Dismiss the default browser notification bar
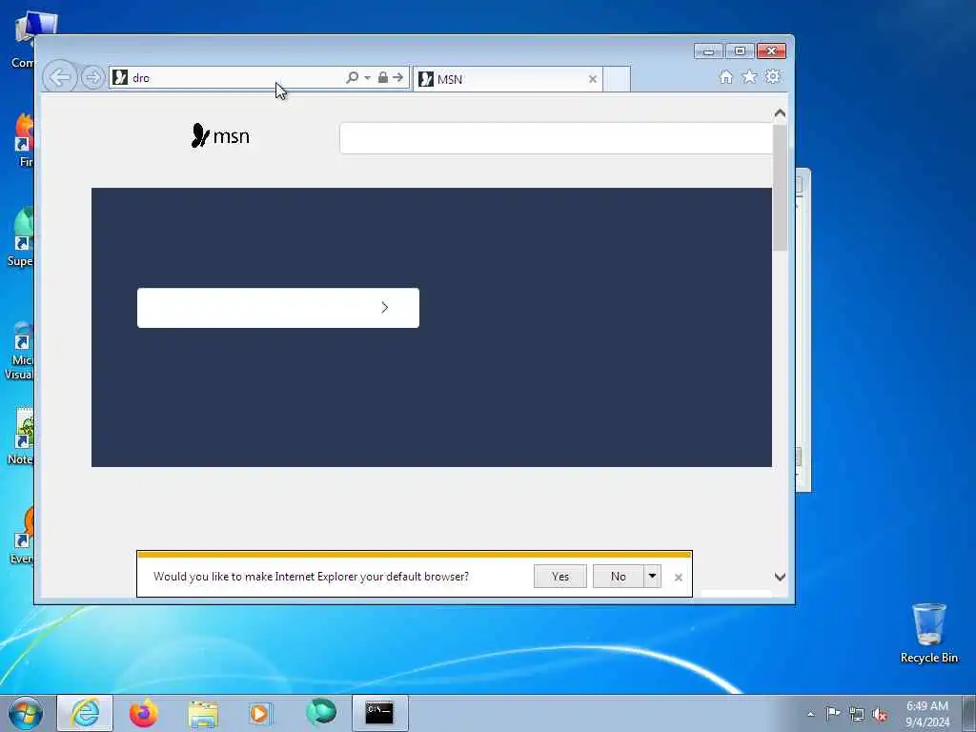The width and height of the screenshot is (976, 732). click(679, 578)
